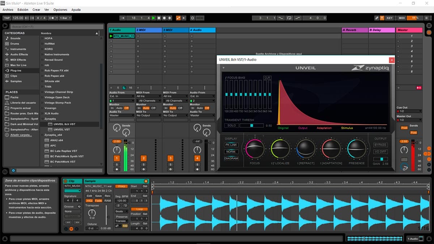This screenshot has height=244, width=434.
Task: Open track 1 Audio To Master dropdown
Action: (x=122, y=115)
